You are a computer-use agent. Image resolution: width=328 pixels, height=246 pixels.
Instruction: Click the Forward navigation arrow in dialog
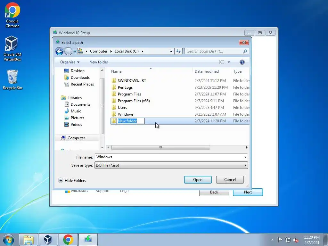pyautogui.click(x=68, y=51)
